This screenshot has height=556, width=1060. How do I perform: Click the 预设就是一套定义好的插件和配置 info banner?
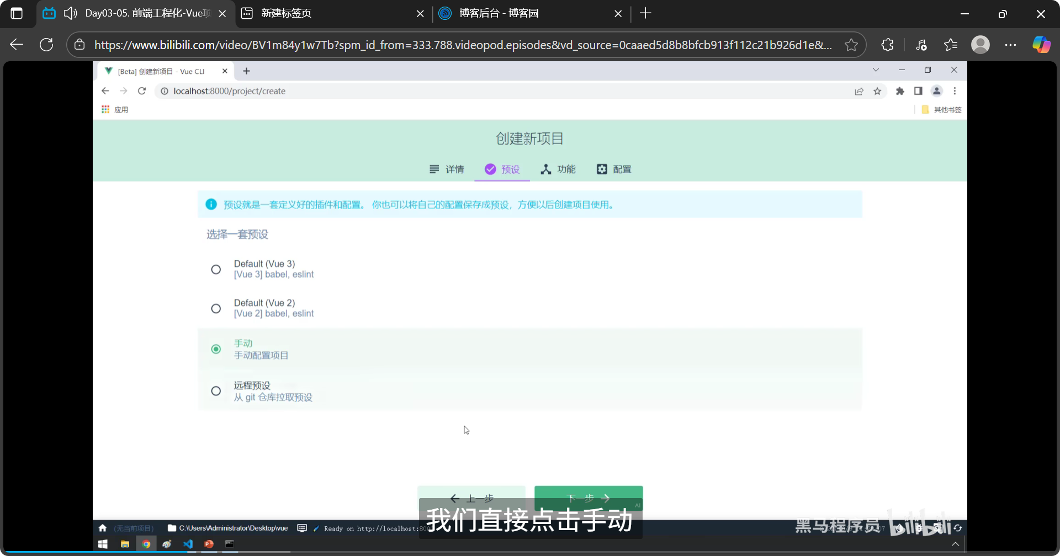coord(530,205)
